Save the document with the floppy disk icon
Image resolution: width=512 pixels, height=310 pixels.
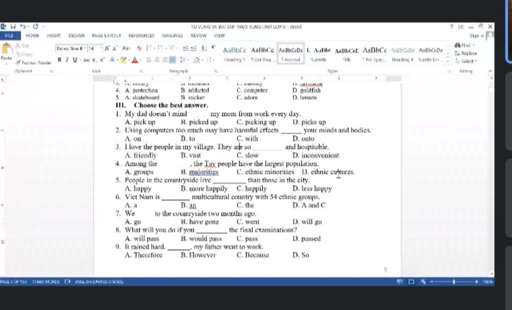tap(13, 26)
